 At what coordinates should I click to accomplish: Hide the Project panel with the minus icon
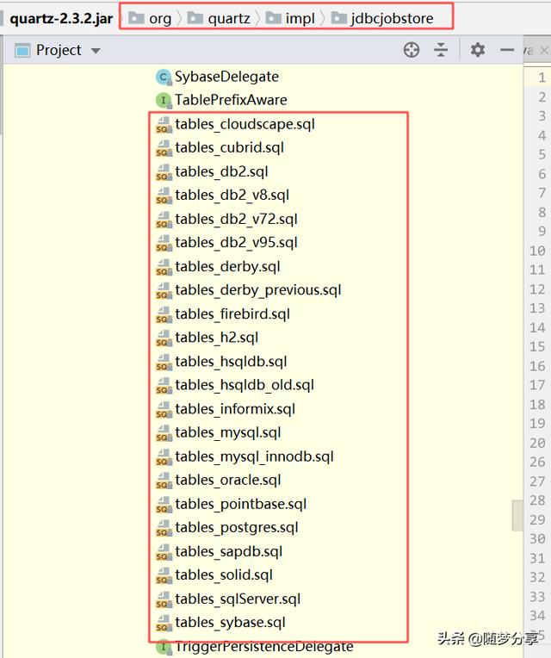(507, 50)
